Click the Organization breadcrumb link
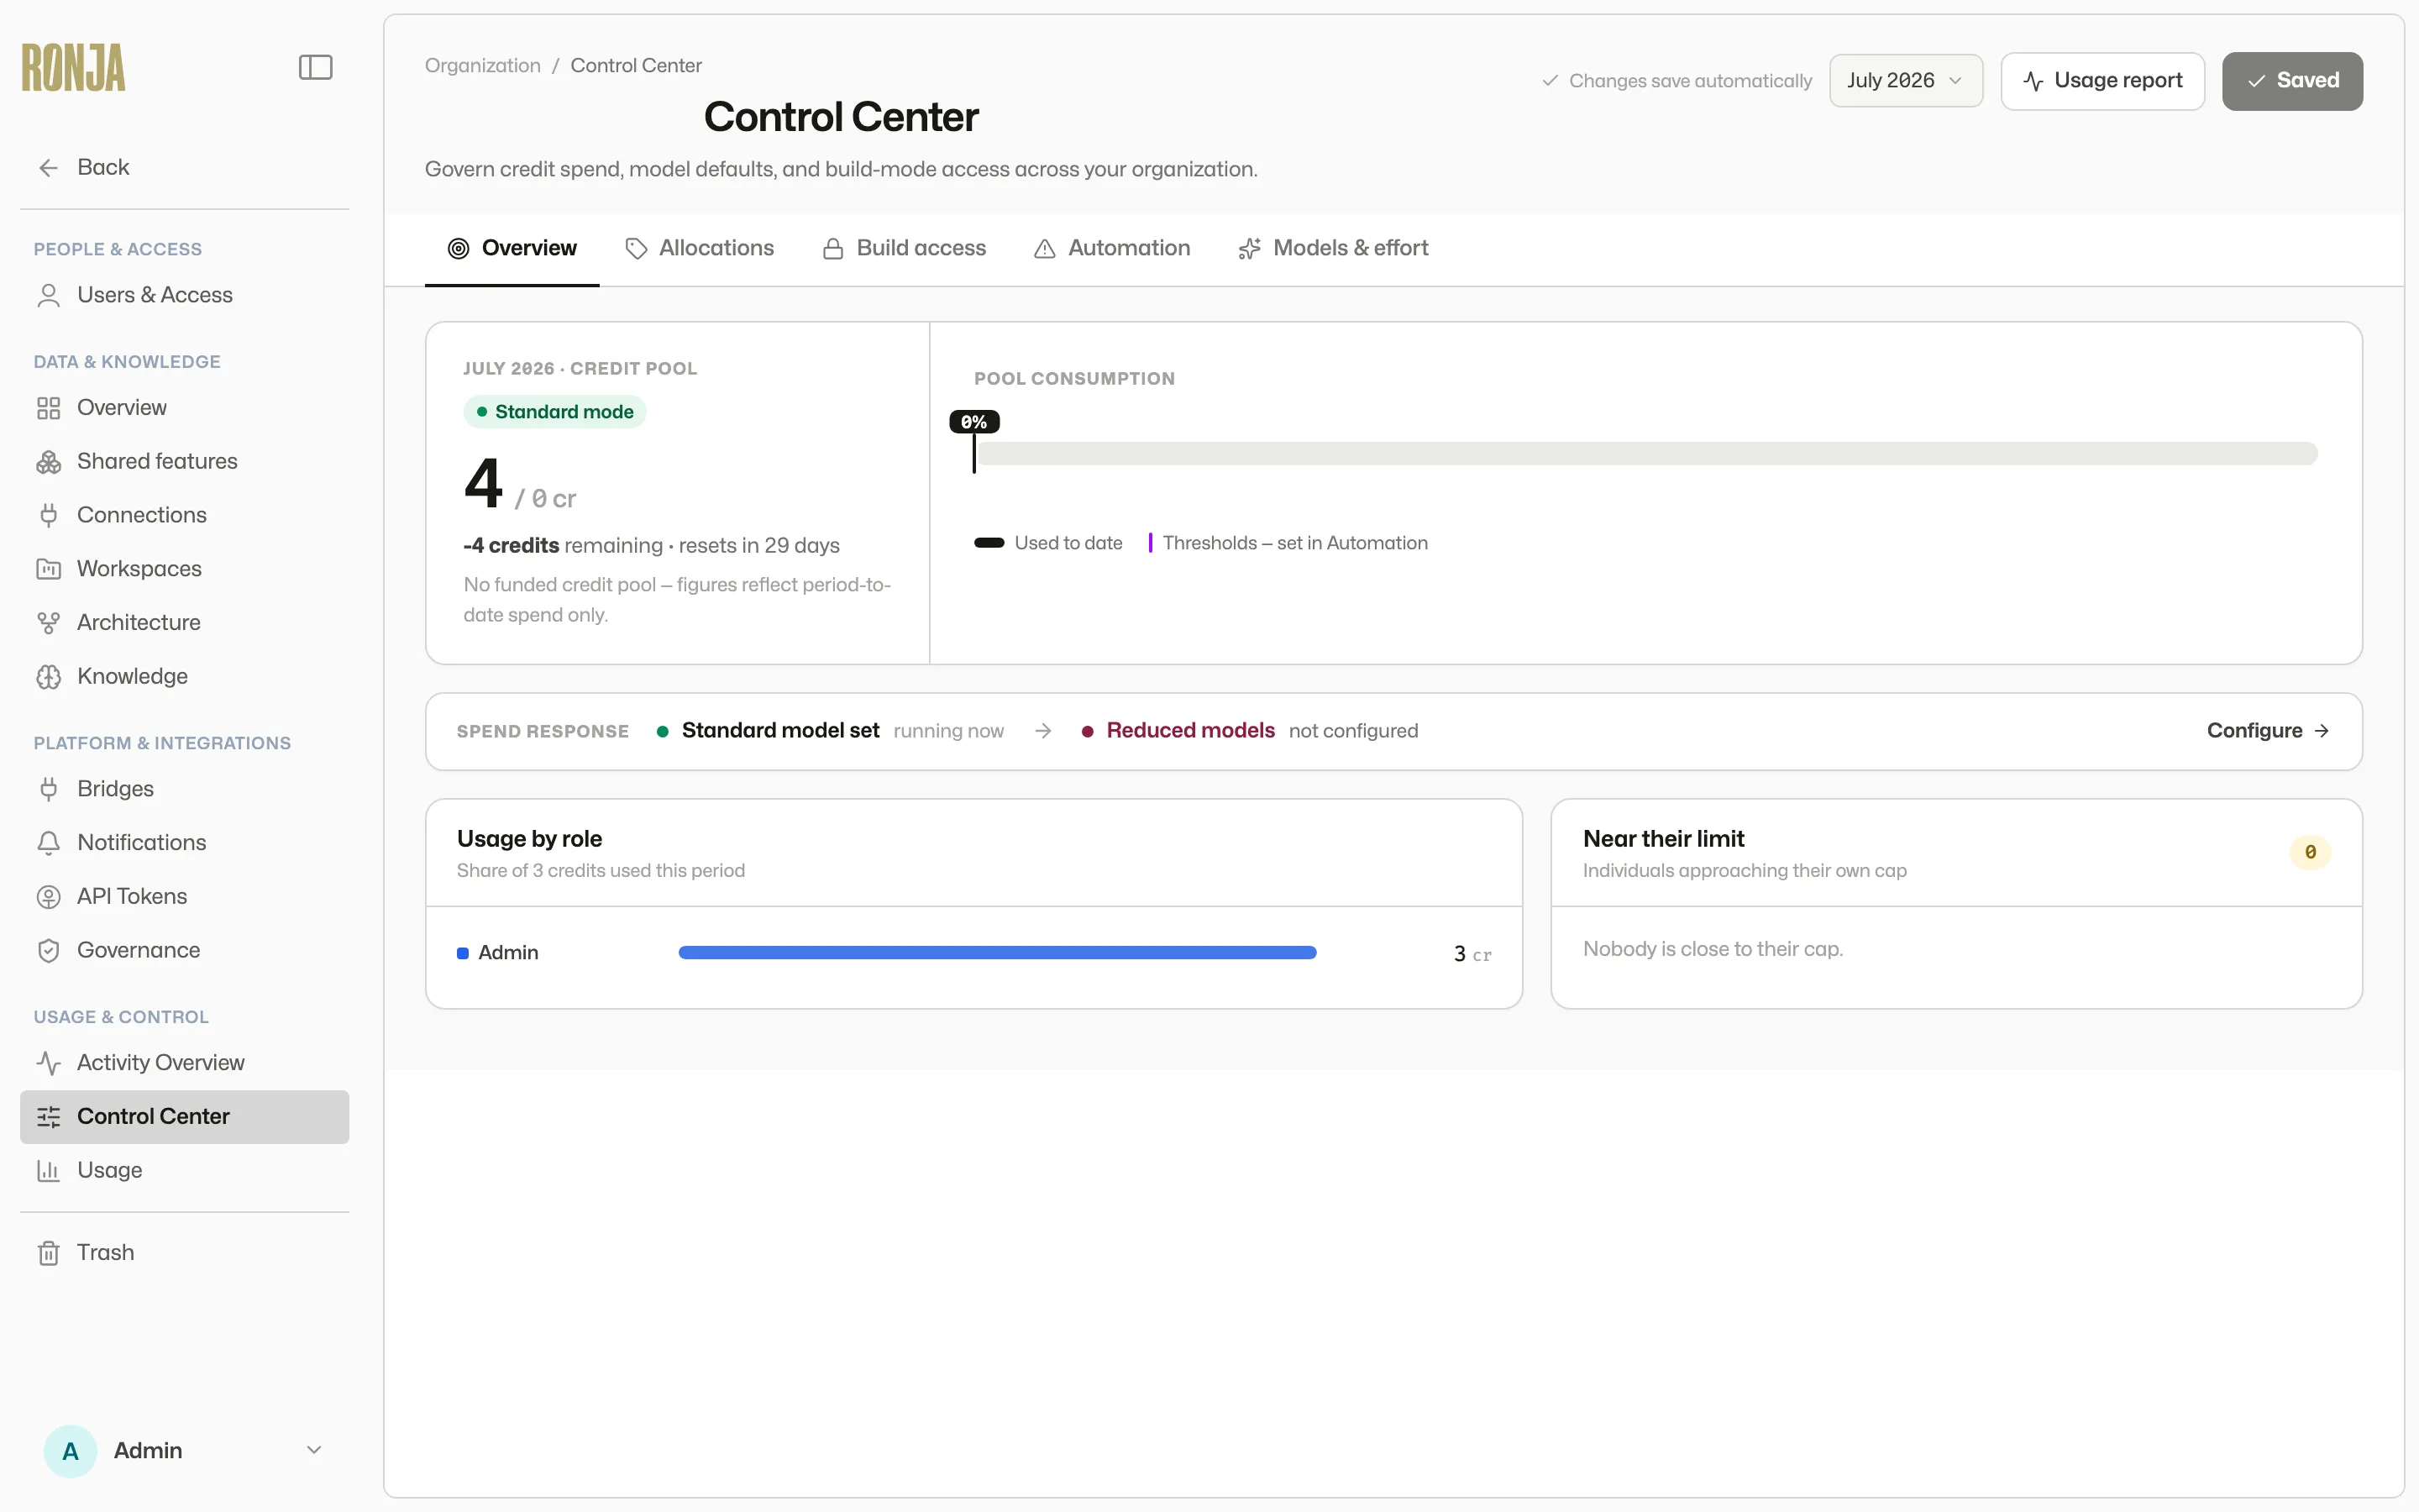This screenshot has height=1512, width=2419. (x=483, y=66)
